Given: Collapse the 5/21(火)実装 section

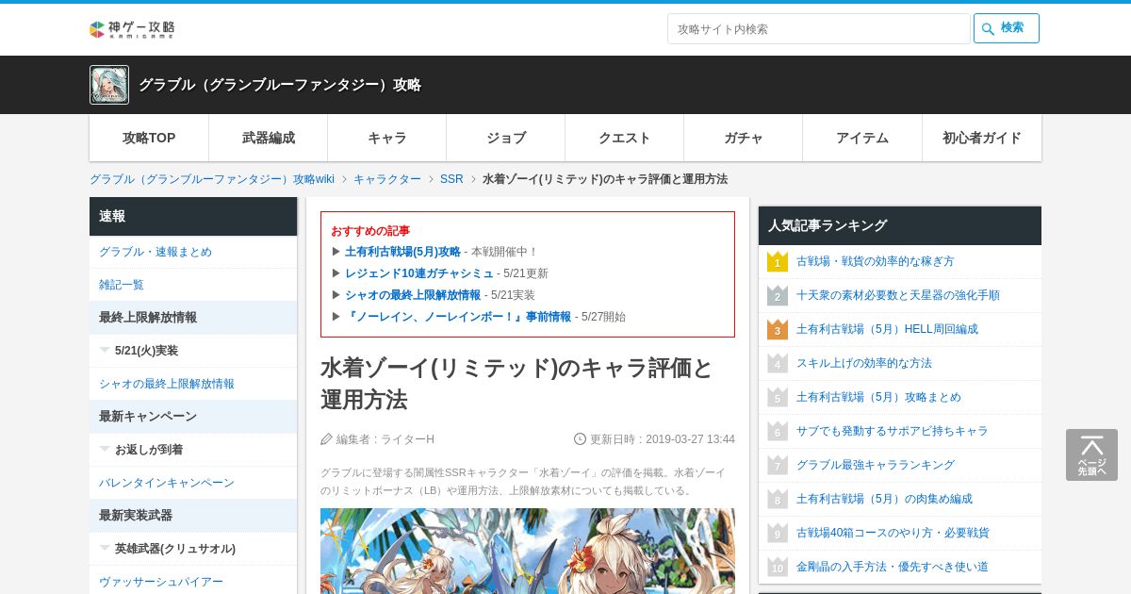Looking at the screenshot, I should [193, 351].
